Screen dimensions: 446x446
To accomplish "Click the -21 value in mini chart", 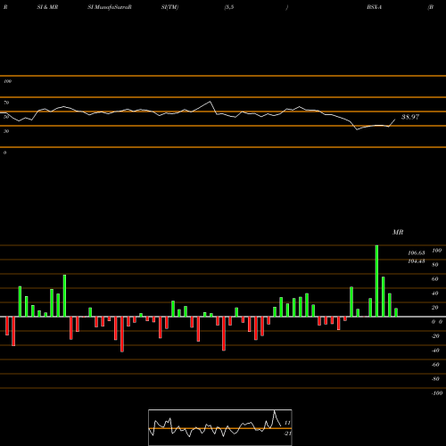I will tap(287, 434).
